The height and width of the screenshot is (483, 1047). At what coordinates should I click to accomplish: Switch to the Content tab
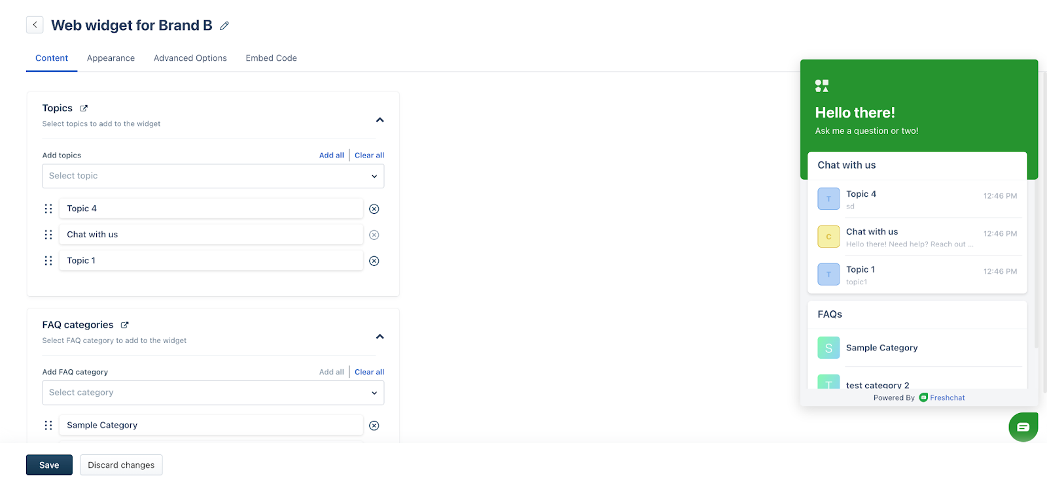[52, 58]
